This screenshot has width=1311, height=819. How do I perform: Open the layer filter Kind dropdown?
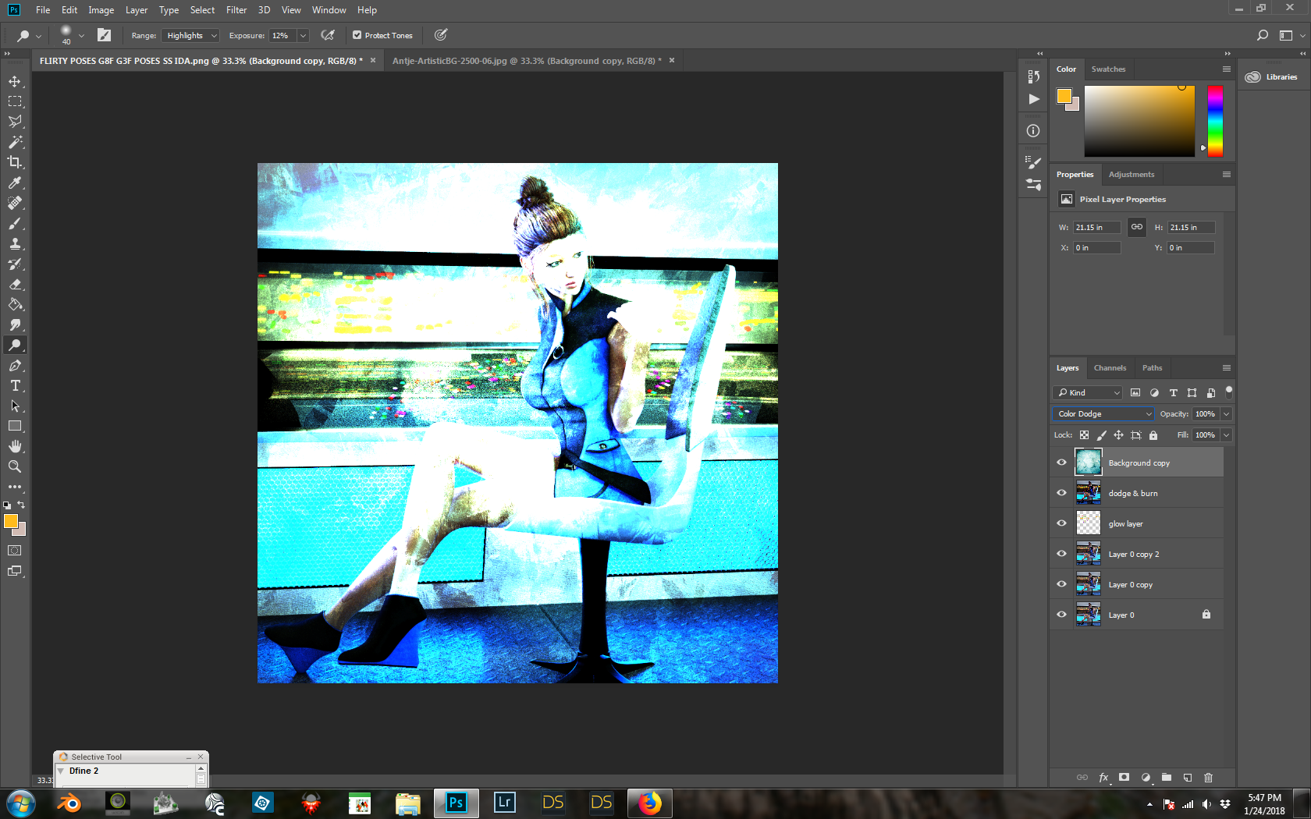click(x=1088, y=392)
